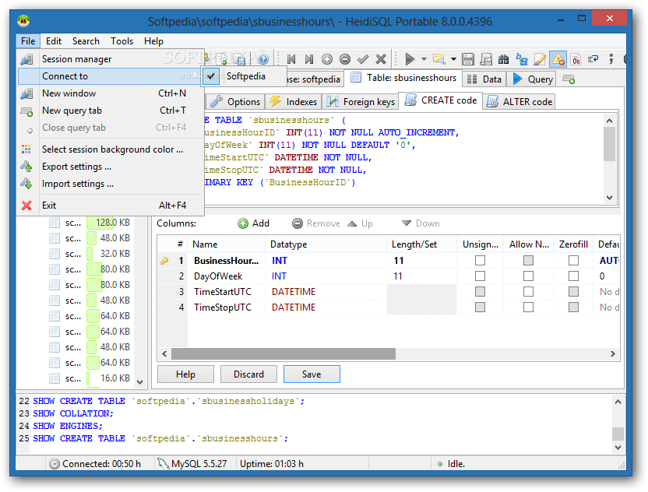Click the HeidiSQL application logo icon
This screenshot has width=648, height=492.
23,21
